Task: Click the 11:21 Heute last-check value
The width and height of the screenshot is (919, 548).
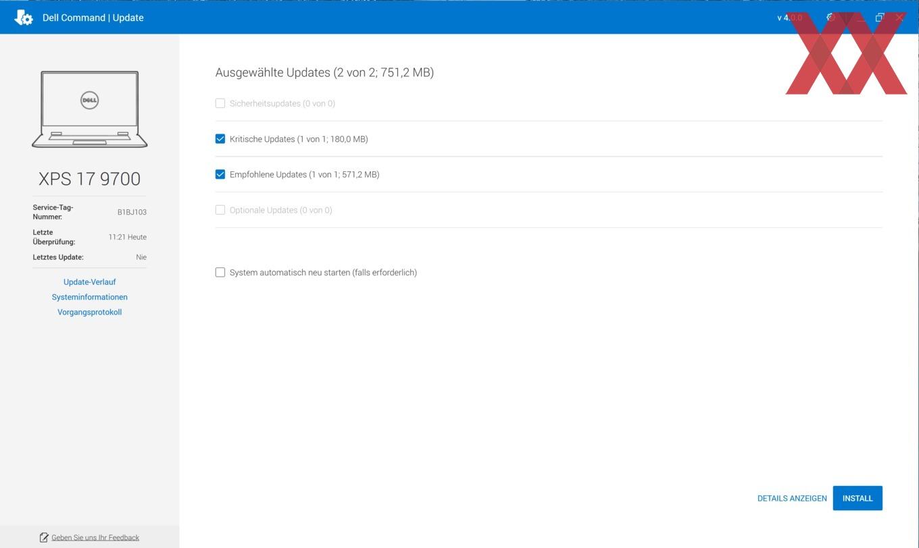Action: (128, 237)
